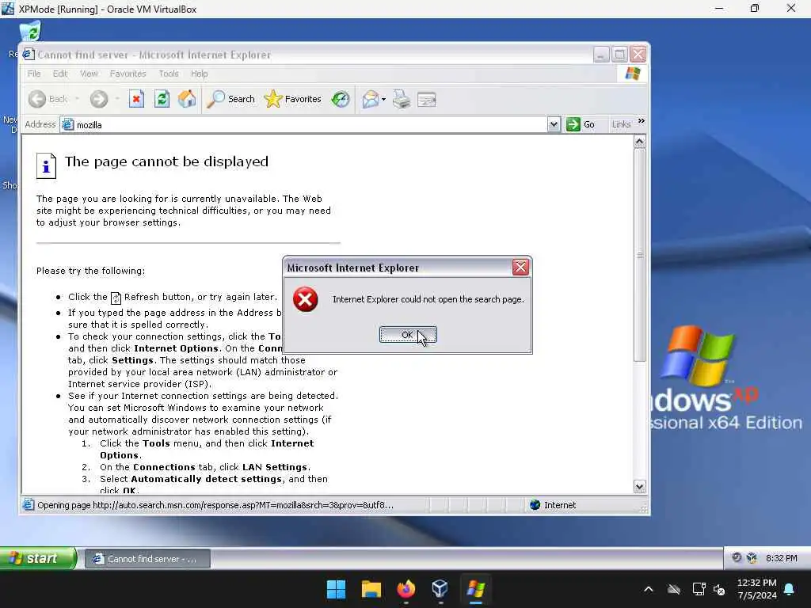The height and width of the screenshot is (608, 811).
Task: Click the page scrollbar down arrow
Action: [x=640, y=487]
